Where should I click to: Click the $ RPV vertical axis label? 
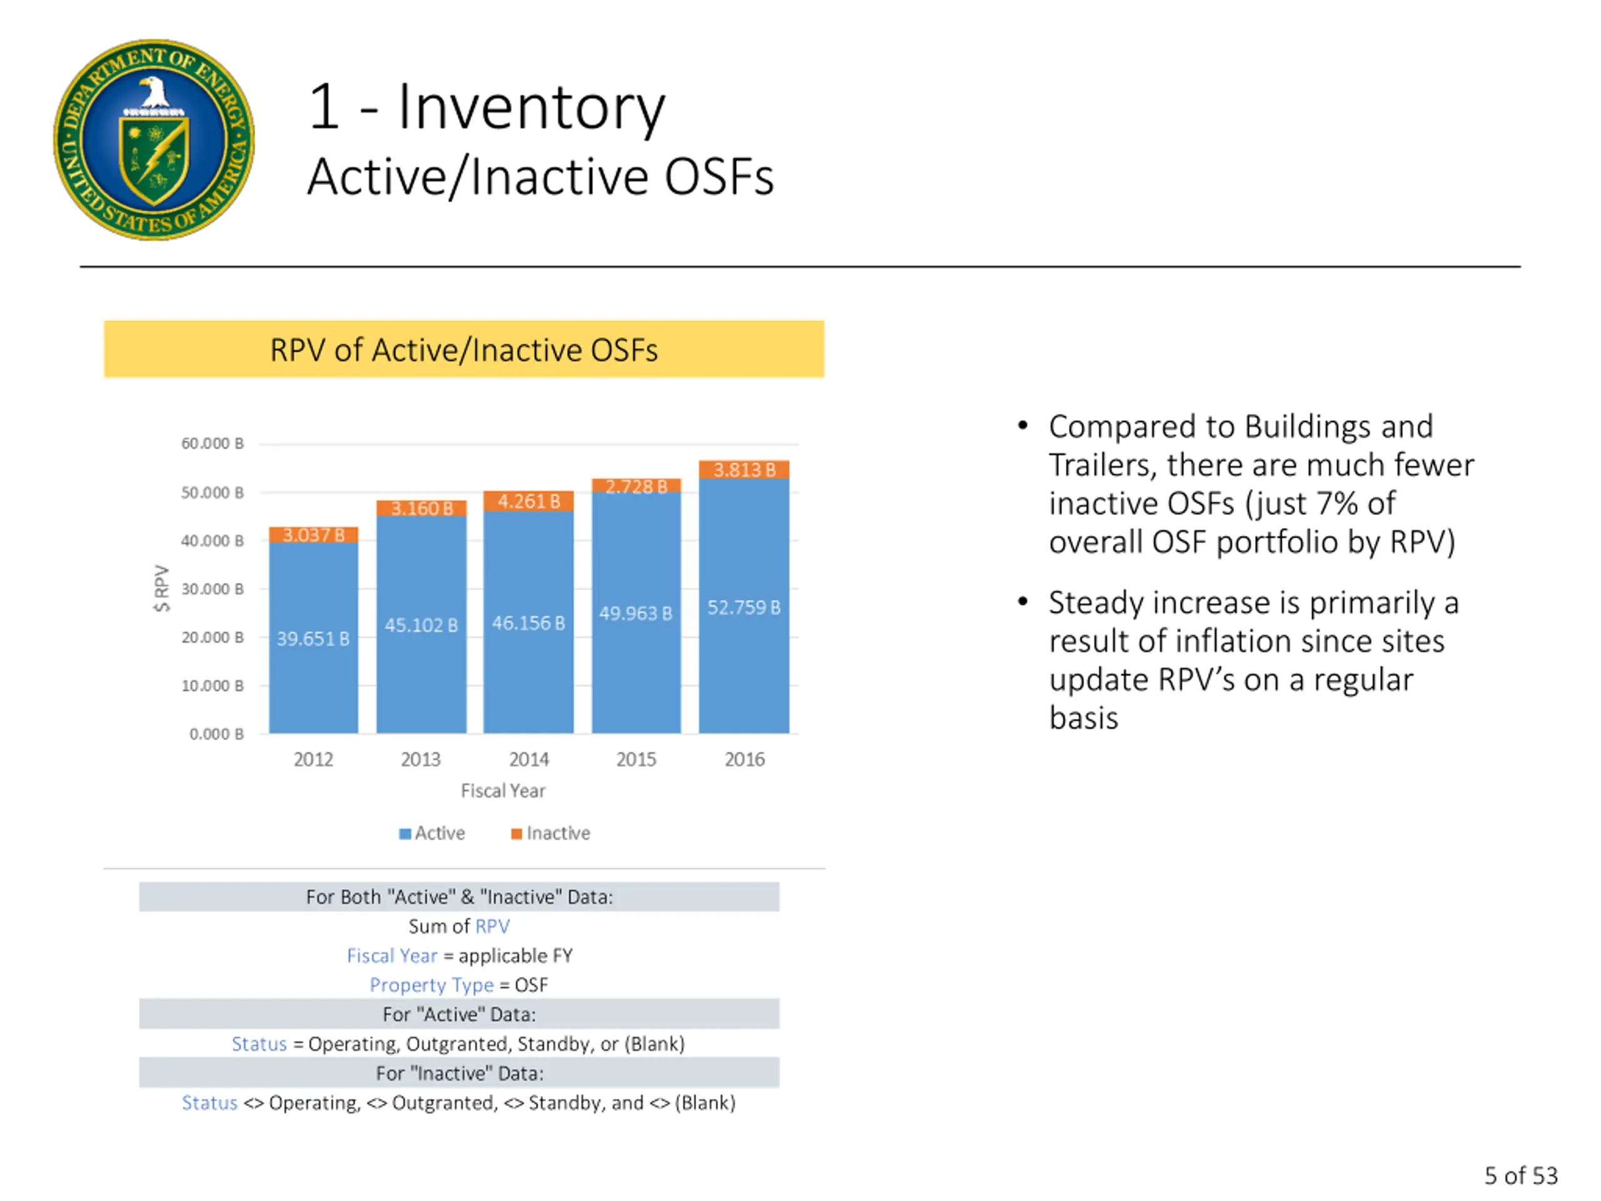(x=161, y=589)
